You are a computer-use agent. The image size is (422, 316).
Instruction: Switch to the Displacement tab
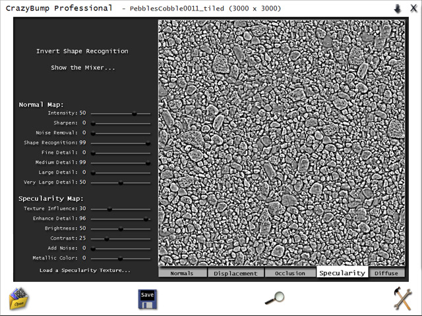(x=235, y=273)
